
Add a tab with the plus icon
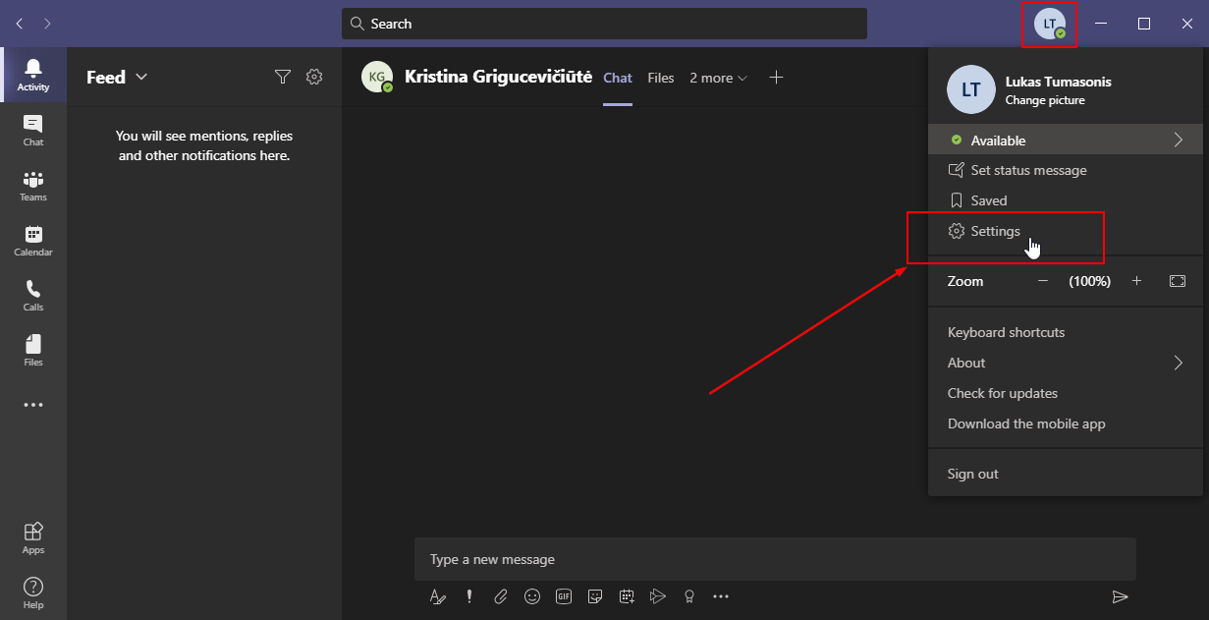[776, 78]
